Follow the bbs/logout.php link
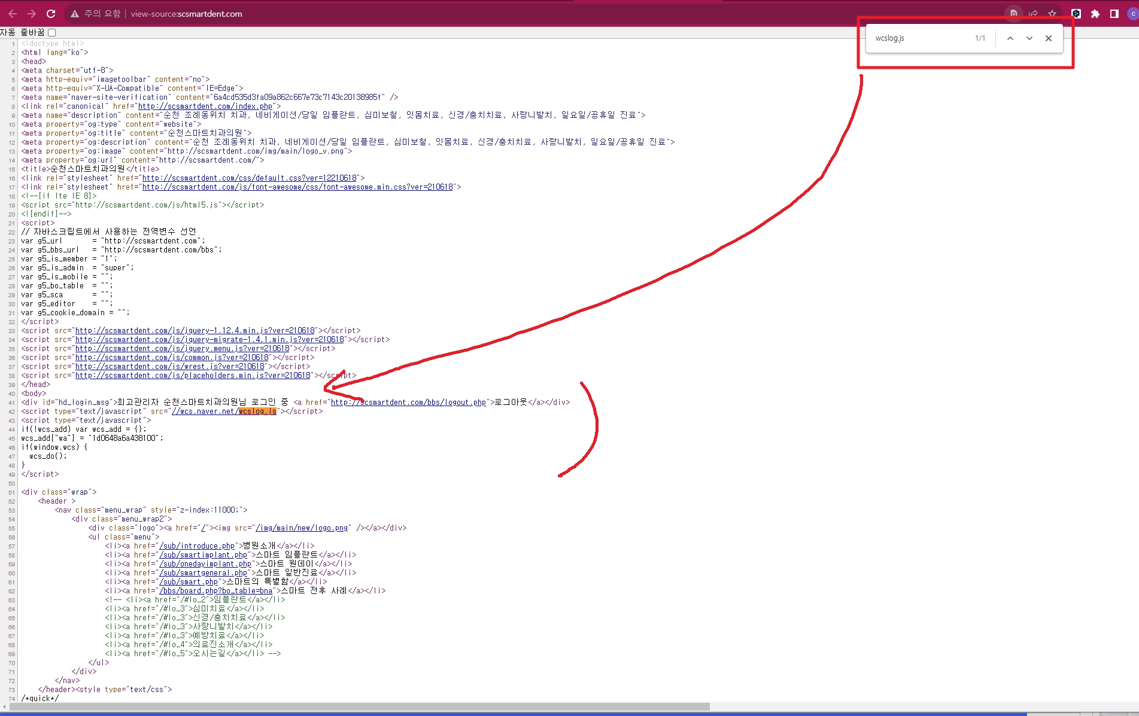This screenshot has width=1139, height=716. coord(408,403)
